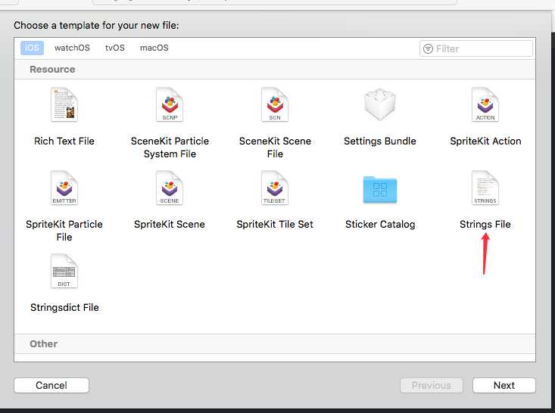Click the Previous button
555x413 pixels.
tap(432, 385)
